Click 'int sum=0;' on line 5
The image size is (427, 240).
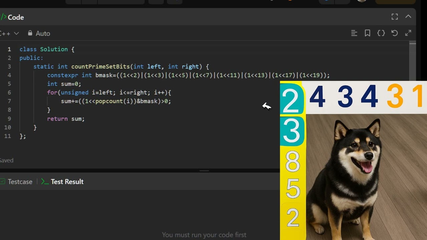pyautogui.click(x=64, y=84)
